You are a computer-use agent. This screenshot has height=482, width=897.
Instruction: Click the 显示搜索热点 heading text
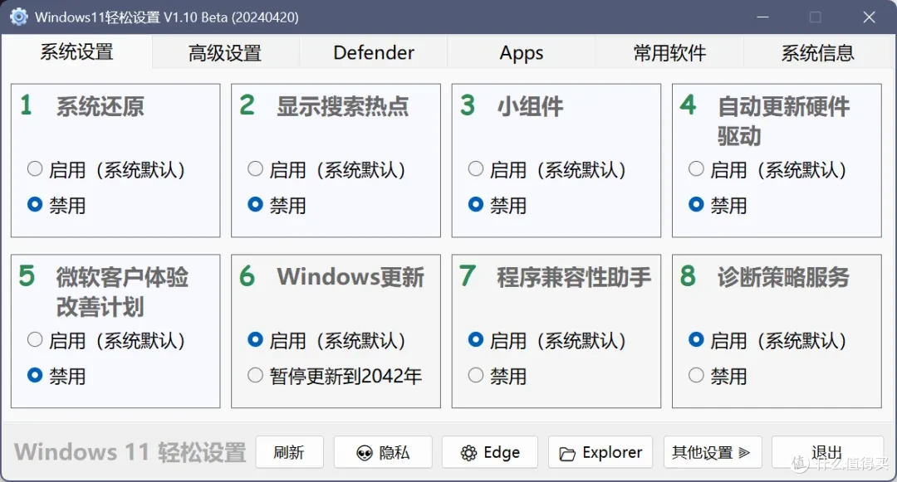pyautogui.click(x=343, y=106)
